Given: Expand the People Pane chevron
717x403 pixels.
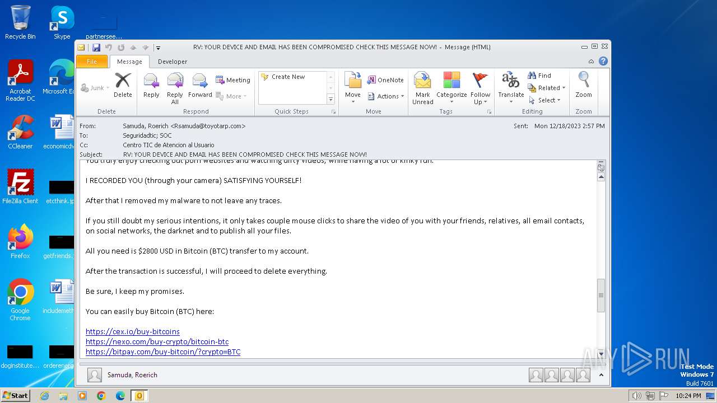Looking at the screenshot, I should pos(601,375).
